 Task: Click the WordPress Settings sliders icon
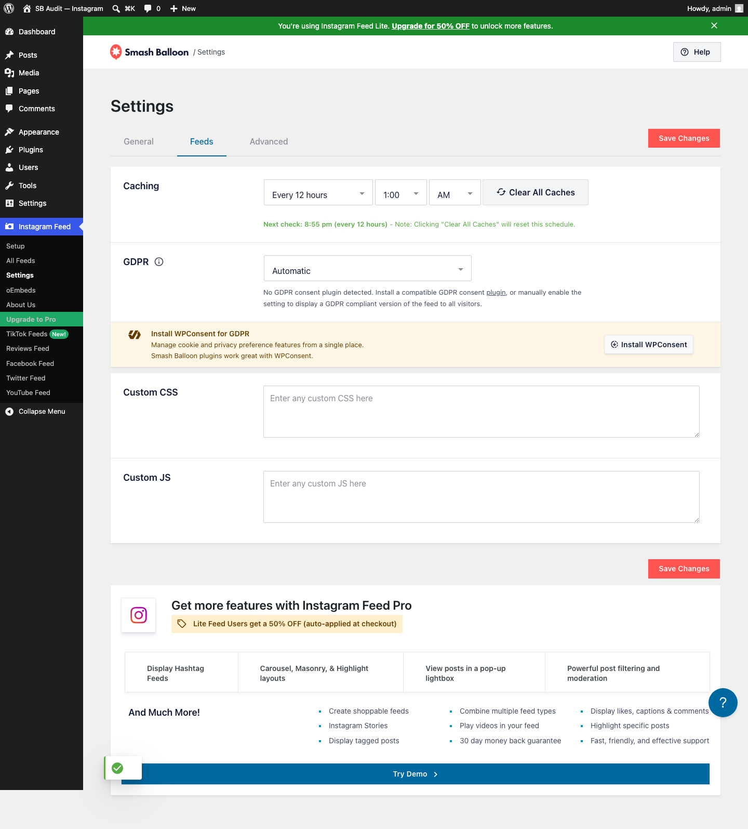point(9,203)
